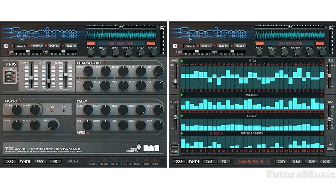
Task: Reset PITCH LFO DEPTH lane via circle-slash icon
Action: (322, 134)
